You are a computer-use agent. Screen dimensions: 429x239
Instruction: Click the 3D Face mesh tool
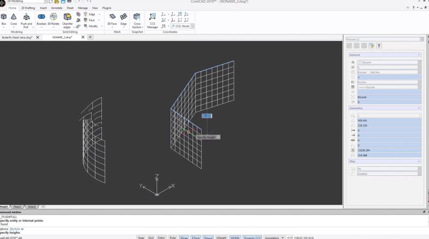click(x=112, y=20)
